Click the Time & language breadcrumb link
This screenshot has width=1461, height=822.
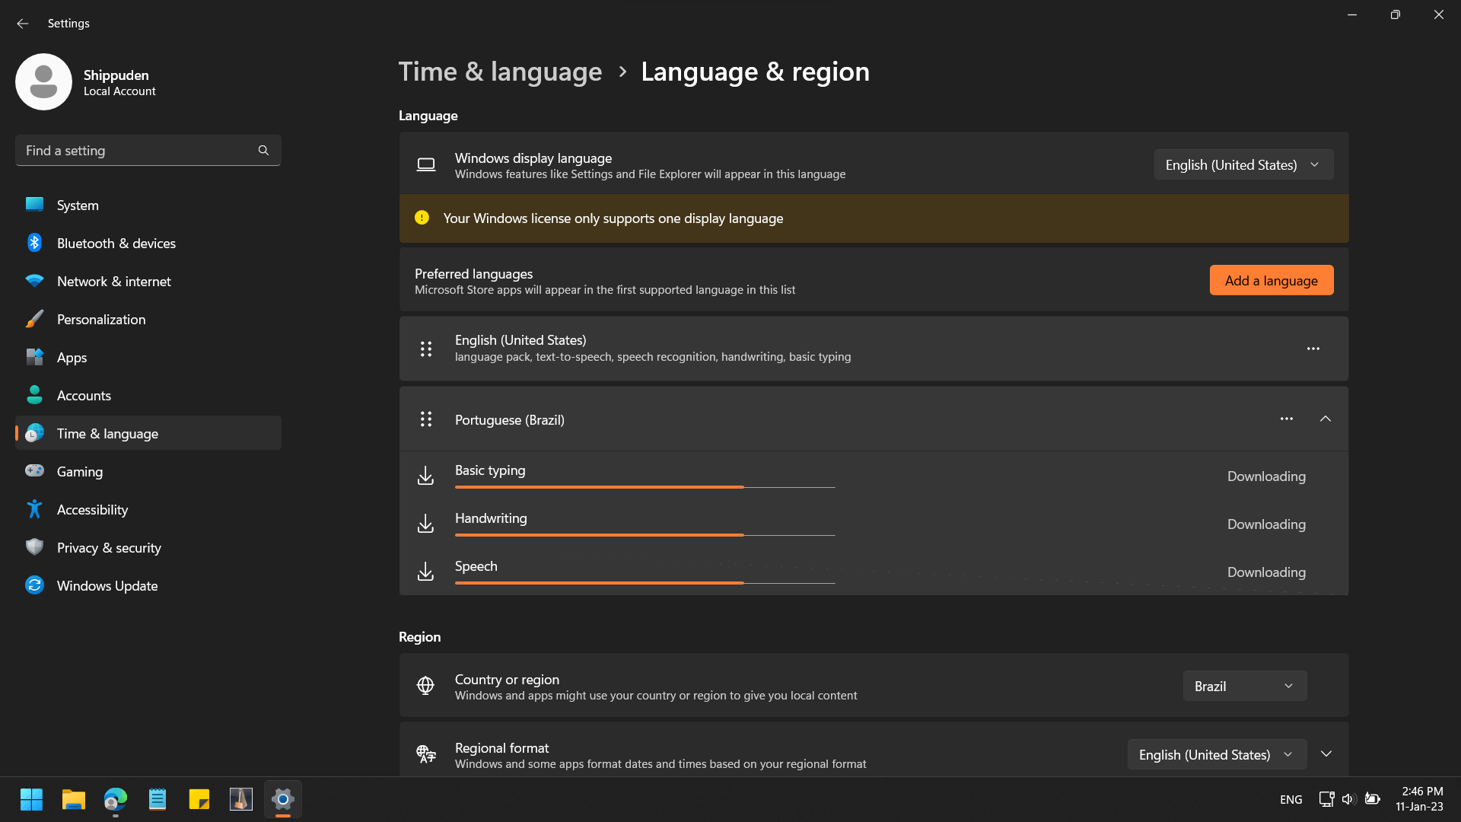click(500, 72)
